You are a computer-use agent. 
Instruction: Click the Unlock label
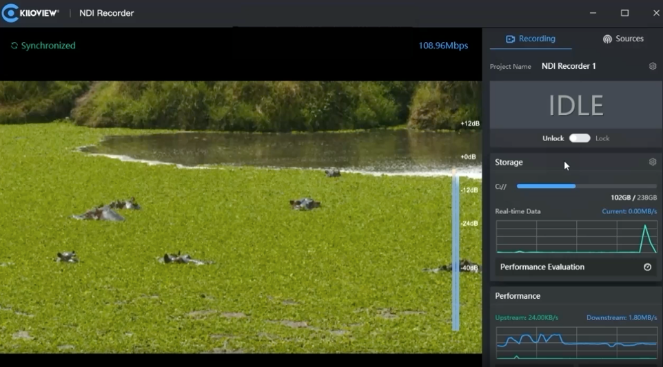pyautogui.click(x=553, y=138)
